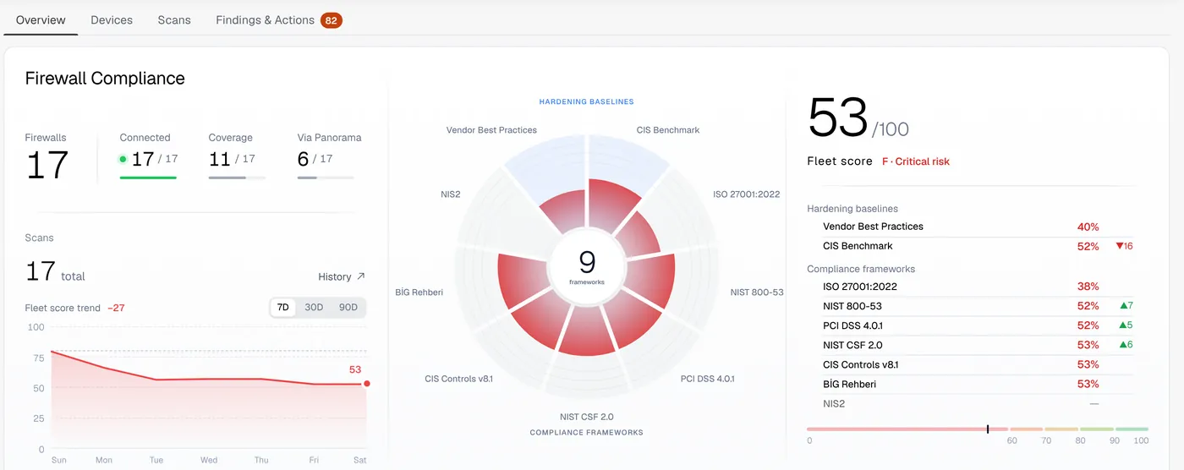Click the Connected progress bar

coord(148,178)
